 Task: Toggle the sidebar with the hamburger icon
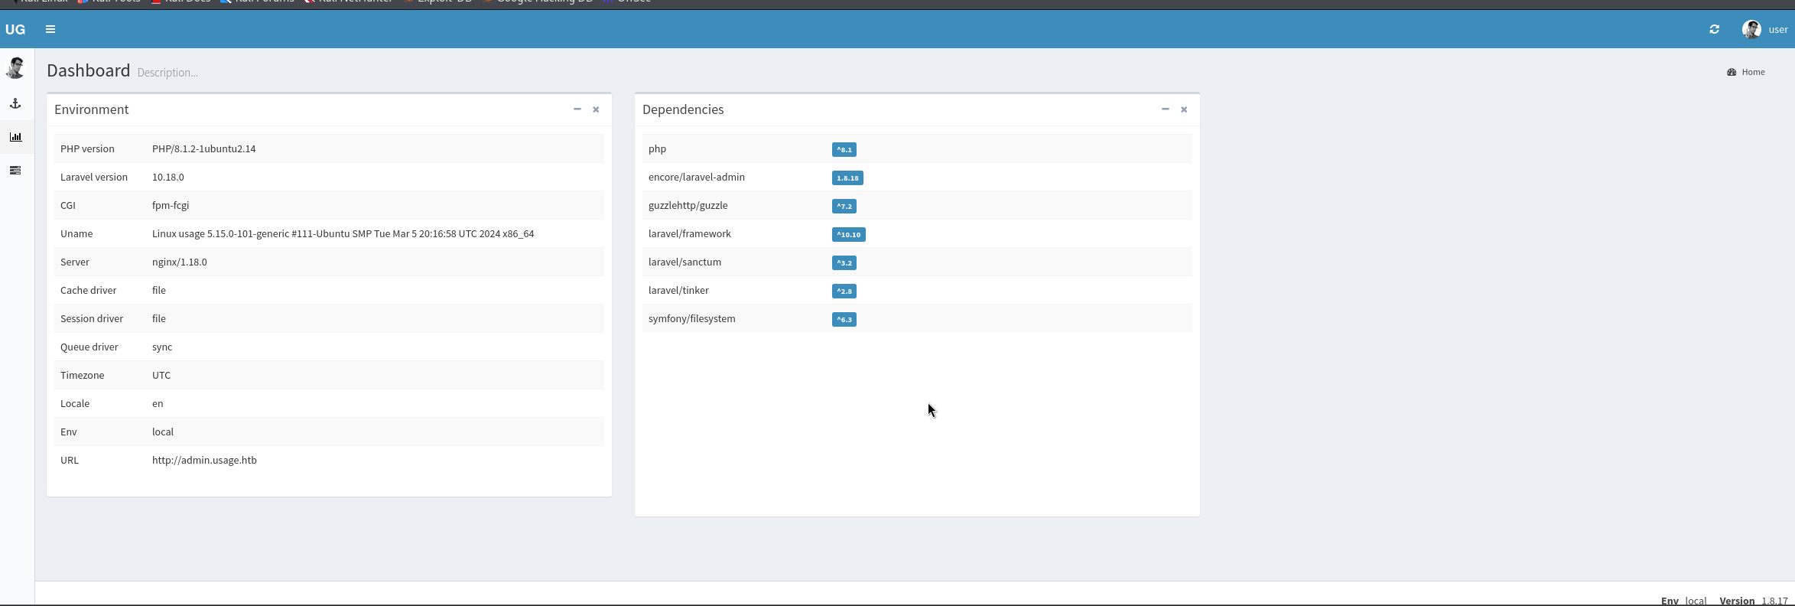(50, 29)
